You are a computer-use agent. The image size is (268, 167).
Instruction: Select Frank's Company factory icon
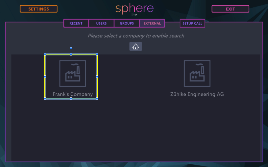(73, 74)
